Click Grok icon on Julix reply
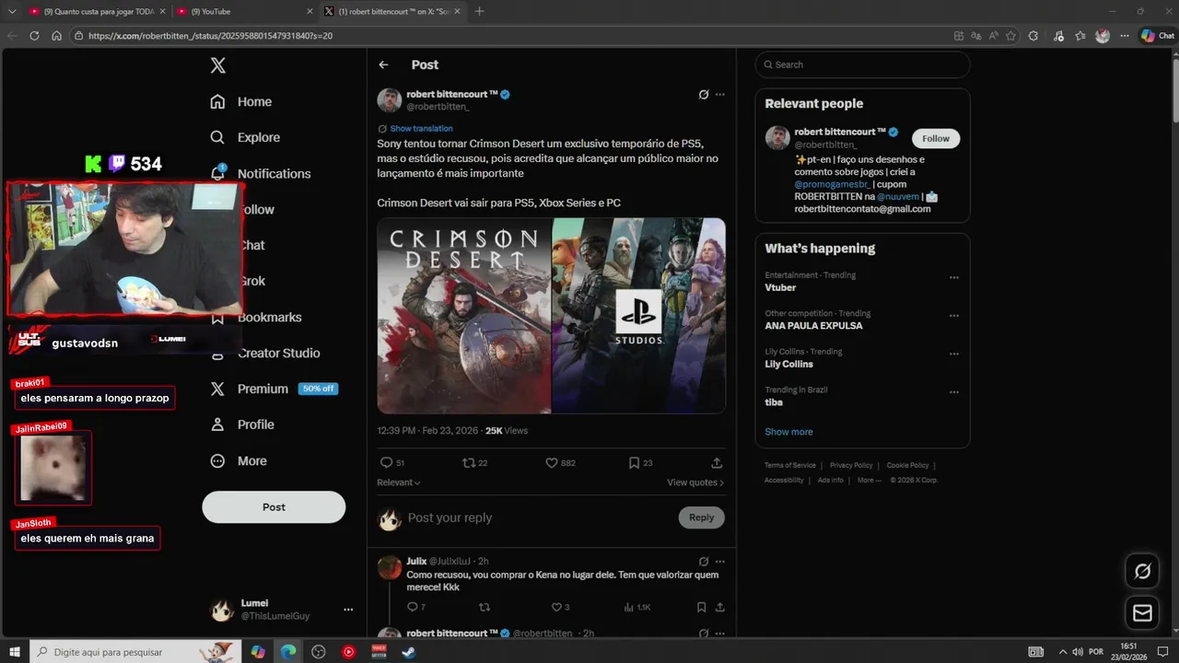The image size is (1179, 663). coord(704,562)
